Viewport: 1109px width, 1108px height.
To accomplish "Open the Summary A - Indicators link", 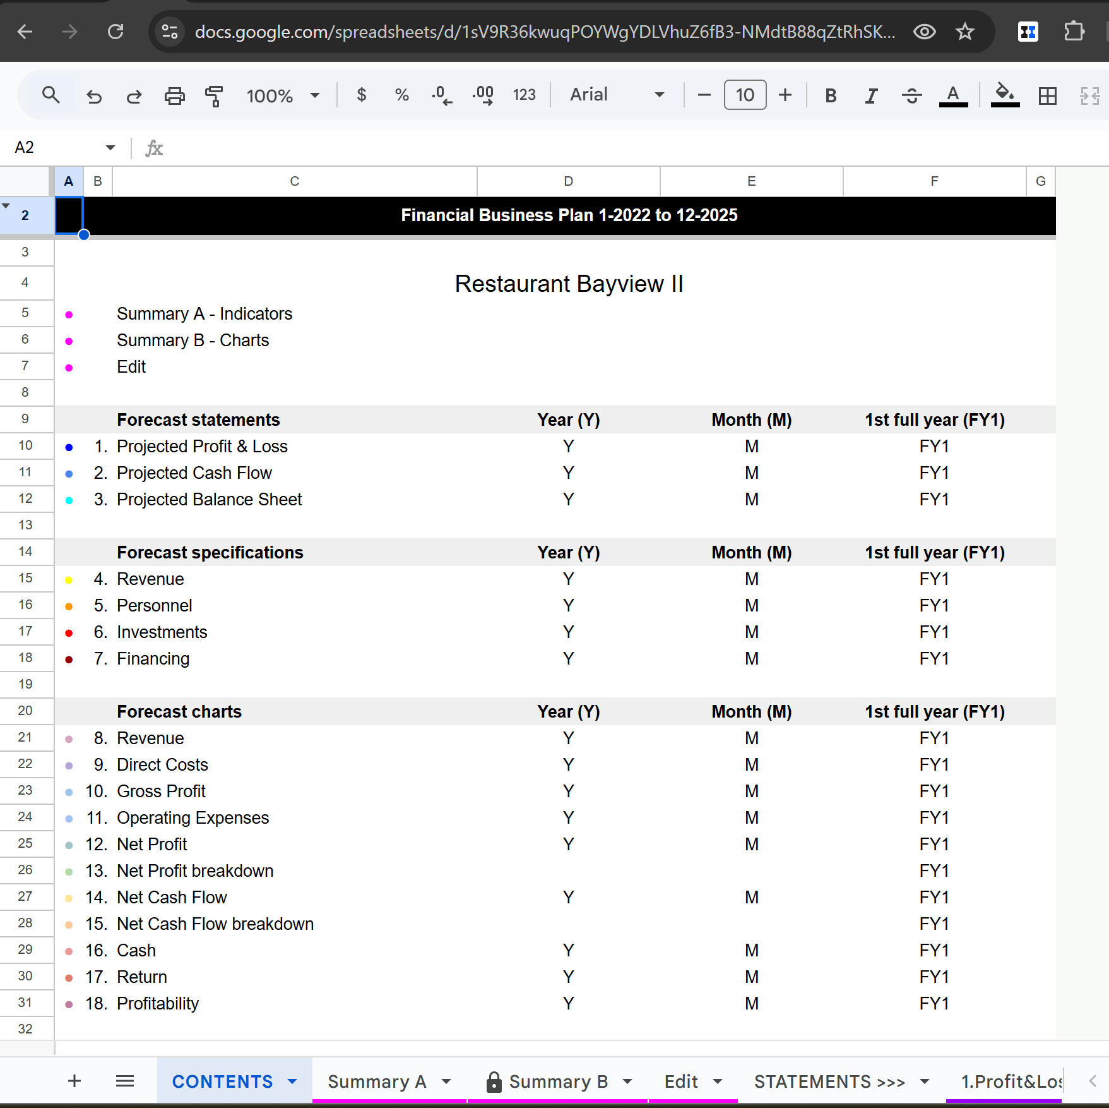I will click(x=205, y=314).
